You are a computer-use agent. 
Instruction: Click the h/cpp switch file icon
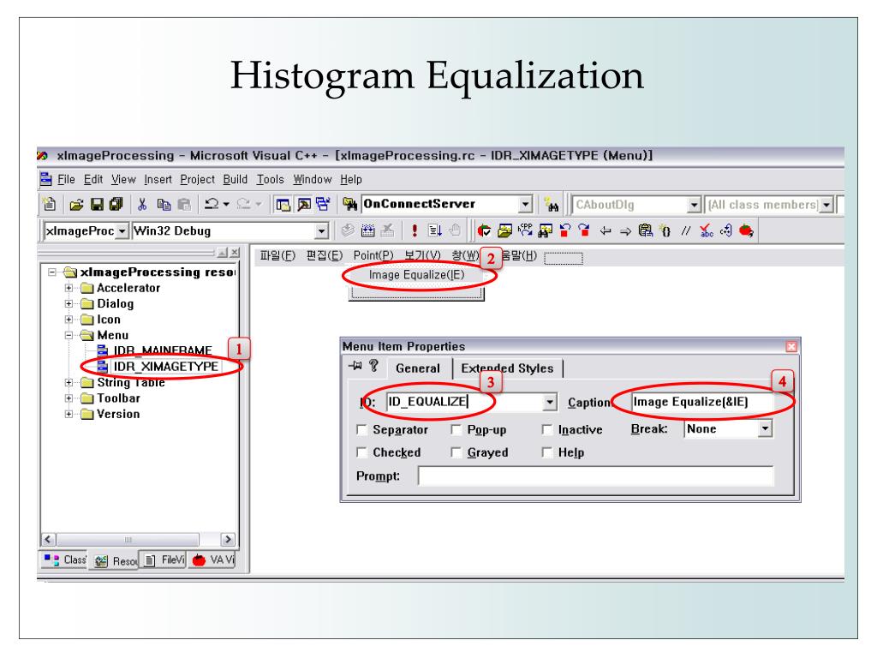(525, 230)
